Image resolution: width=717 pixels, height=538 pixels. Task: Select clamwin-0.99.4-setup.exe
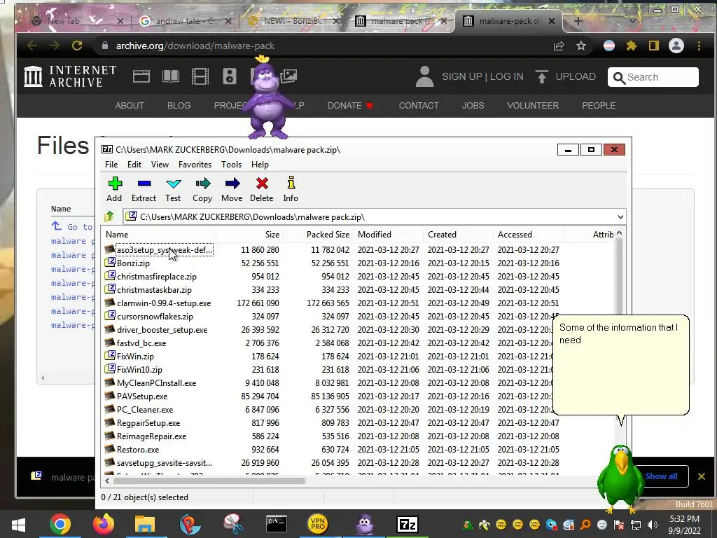164,303
